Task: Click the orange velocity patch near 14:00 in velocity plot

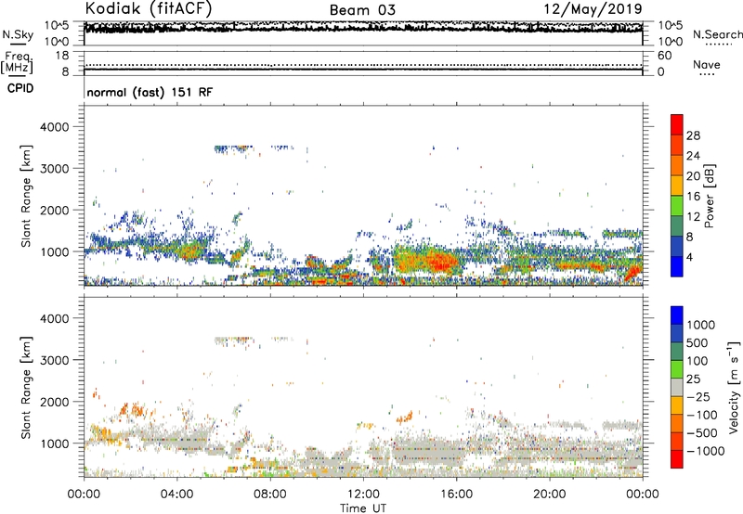Action: tap(405, 418)
